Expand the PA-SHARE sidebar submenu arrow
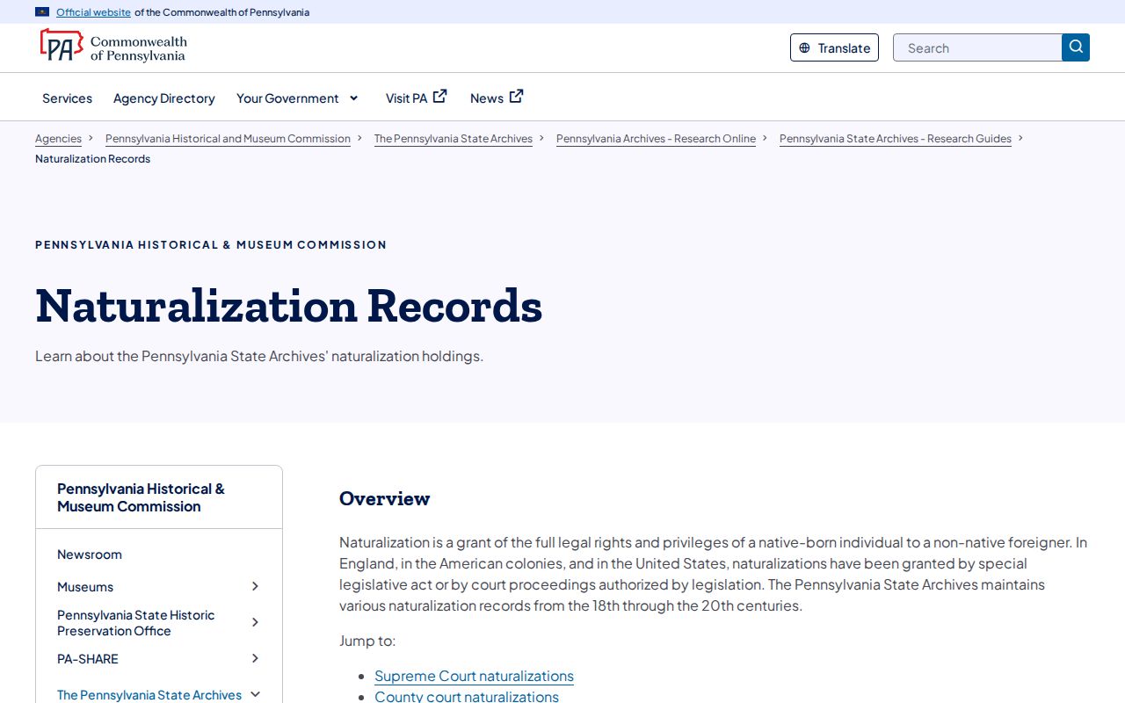Screen dimensions: 1125x703 point(255,658)
